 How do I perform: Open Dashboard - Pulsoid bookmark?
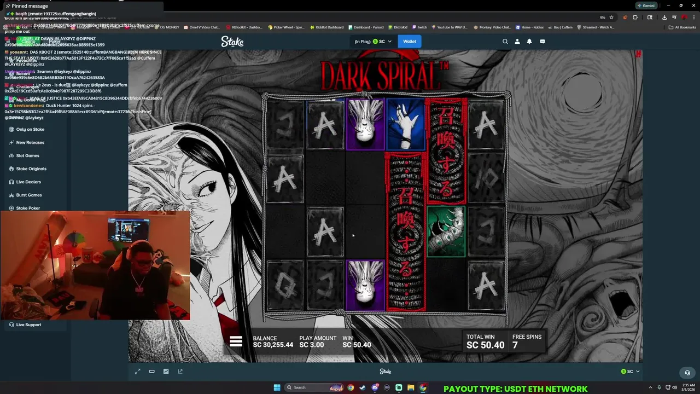[x=366, y=27]
